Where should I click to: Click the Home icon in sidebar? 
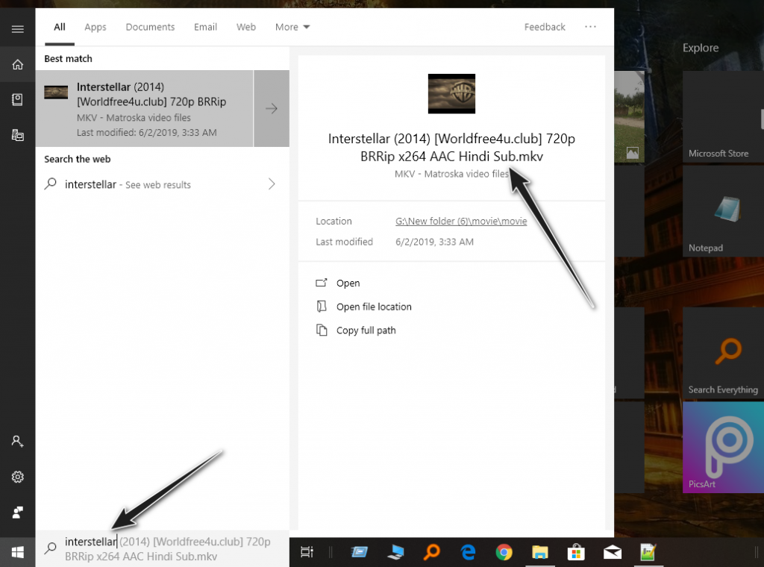18,64
